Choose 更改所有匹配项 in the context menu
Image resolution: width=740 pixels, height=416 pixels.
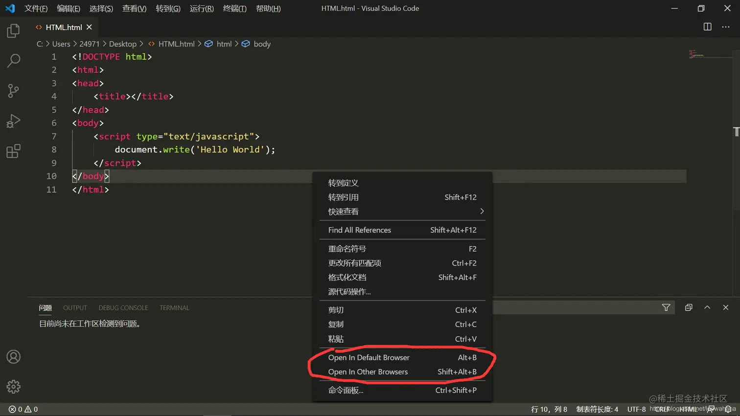click(402, 263)
